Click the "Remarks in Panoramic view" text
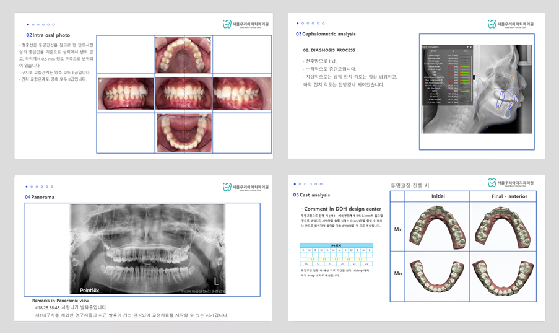 [61, 301]
